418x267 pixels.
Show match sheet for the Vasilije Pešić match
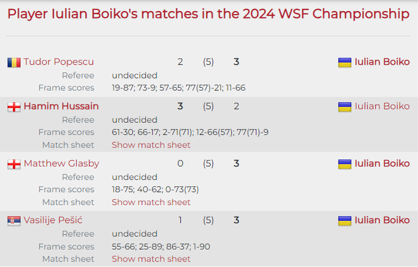point(151,259)
